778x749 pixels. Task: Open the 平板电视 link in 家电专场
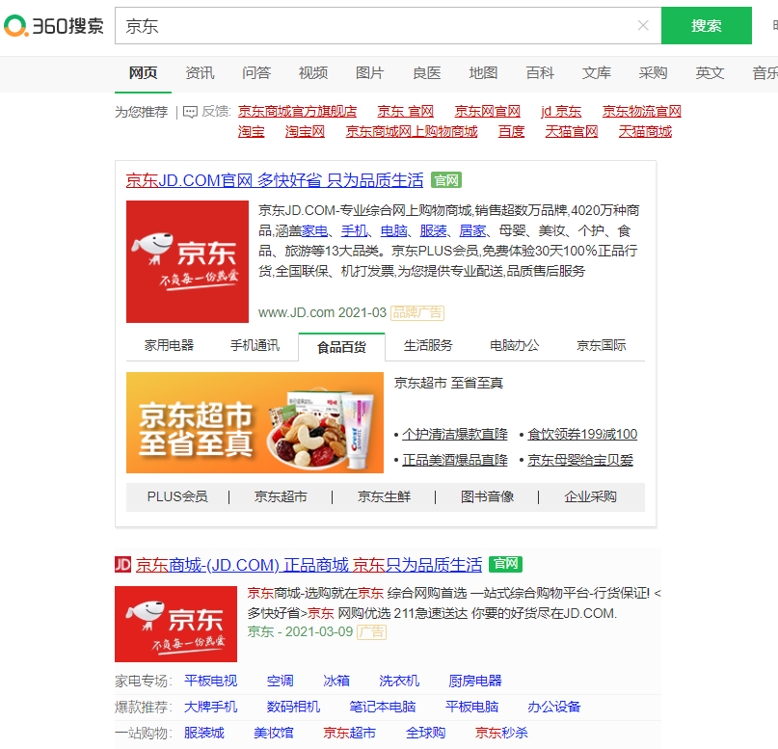211,681
